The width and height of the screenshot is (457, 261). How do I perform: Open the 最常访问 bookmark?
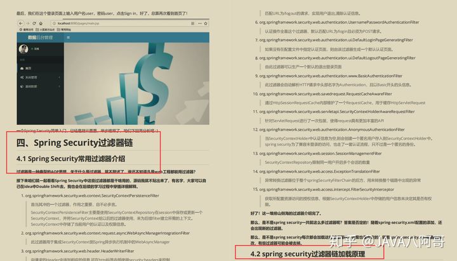click(26, 29)
